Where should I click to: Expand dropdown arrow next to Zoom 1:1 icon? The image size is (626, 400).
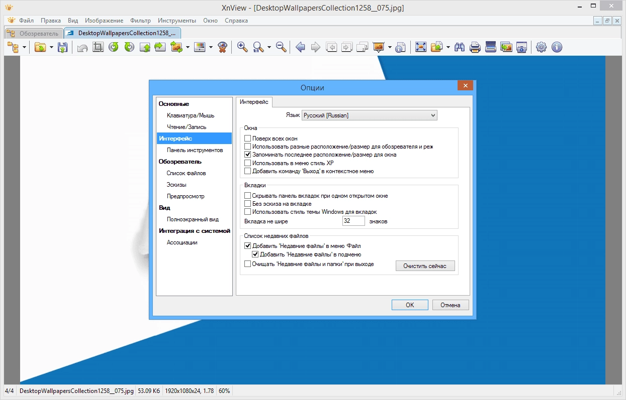pyautogui.click(x=269, y=47)
